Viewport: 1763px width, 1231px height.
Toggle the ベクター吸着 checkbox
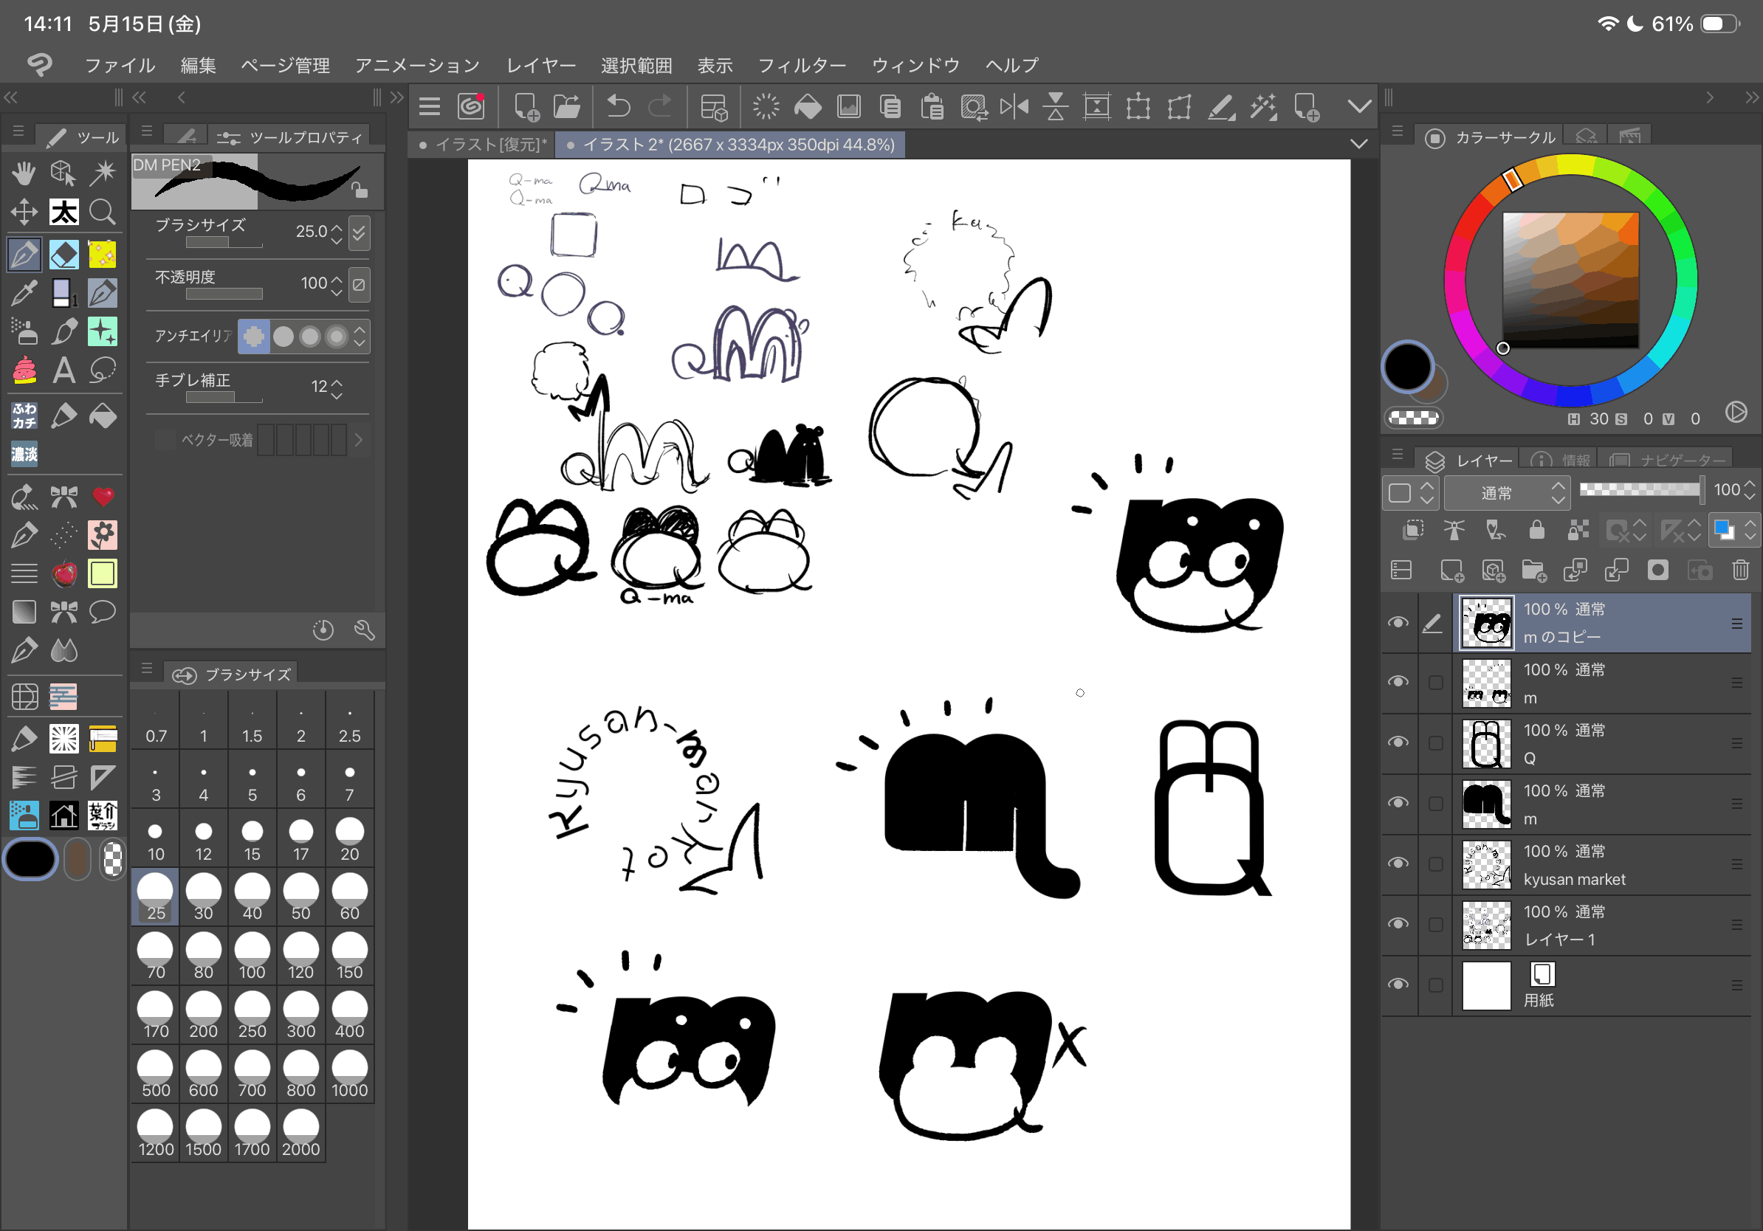pyautogui.click(x=165, y=440)
